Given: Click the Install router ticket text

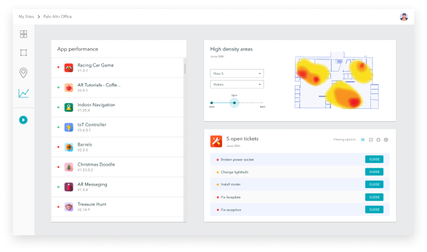Looking at the screenshot, I should [x=231, y=184].
